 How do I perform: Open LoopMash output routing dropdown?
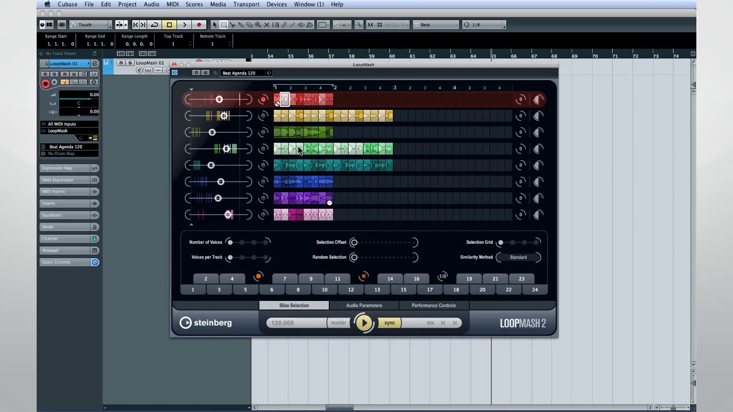69,130
